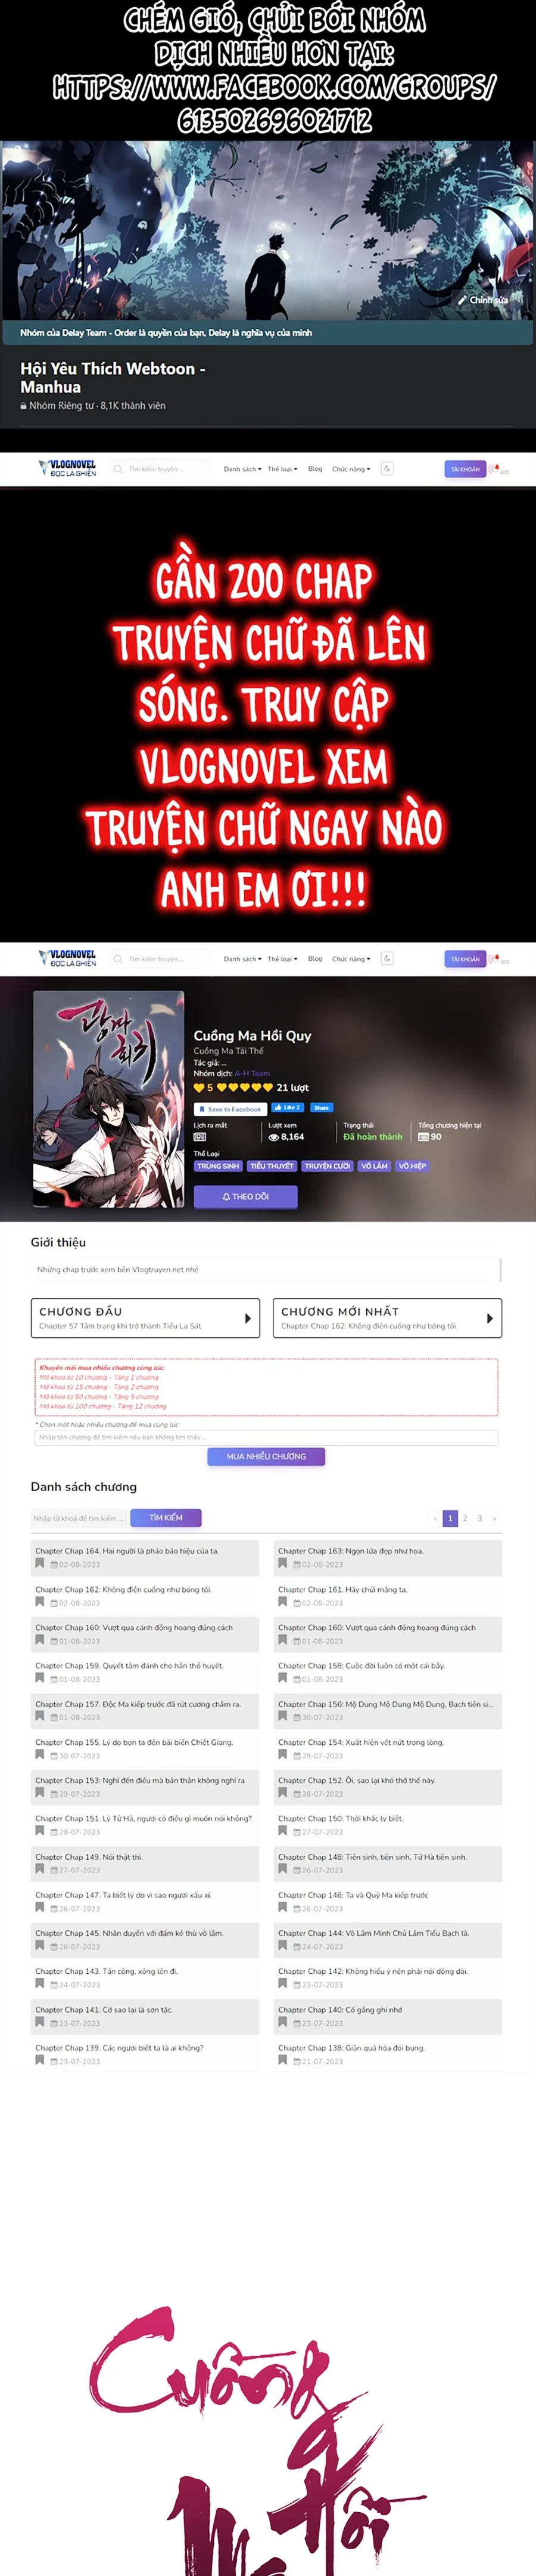
Task: Click bookmark icon under Chapter Chap 164
Action: pos(40,1563)
